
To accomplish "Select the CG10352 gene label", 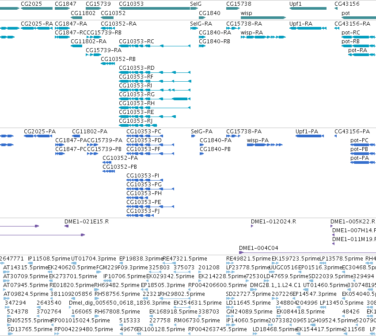I will tap(113, 13).
